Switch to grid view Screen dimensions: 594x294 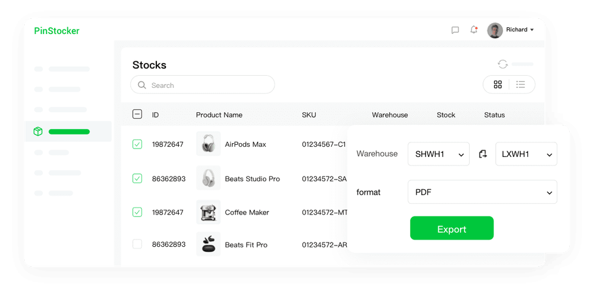click(498, 84)
